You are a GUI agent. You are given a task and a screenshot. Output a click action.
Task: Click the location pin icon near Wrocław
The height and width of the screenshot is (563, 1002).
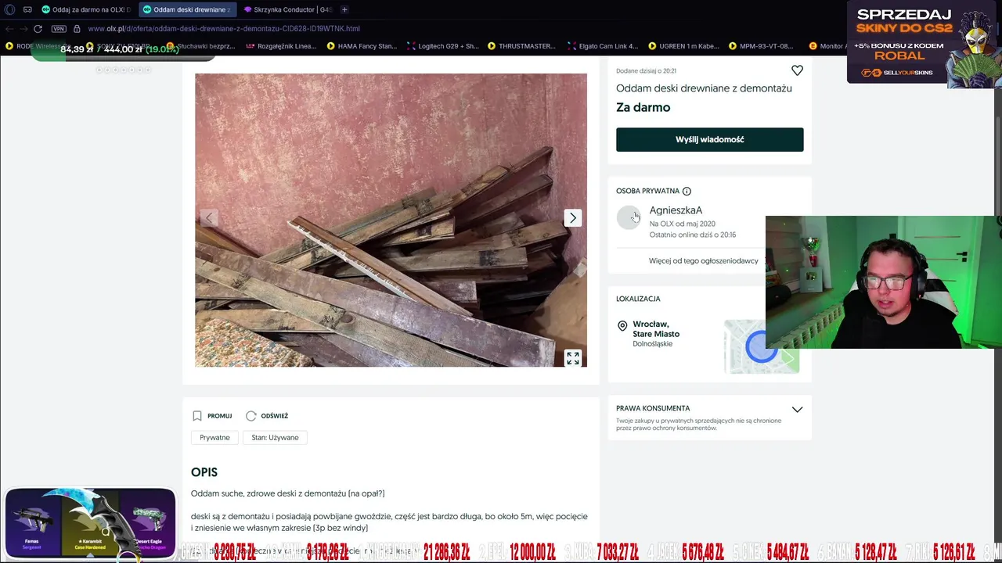coord(622,325)
